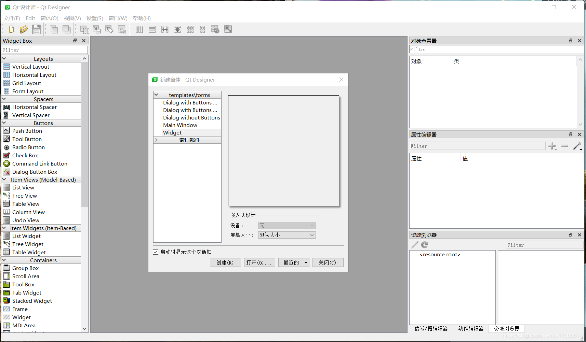This screenshot has width=586, height=342.
Task: Collapse the templates\forms tree group
Action: [x=156, y=95]
